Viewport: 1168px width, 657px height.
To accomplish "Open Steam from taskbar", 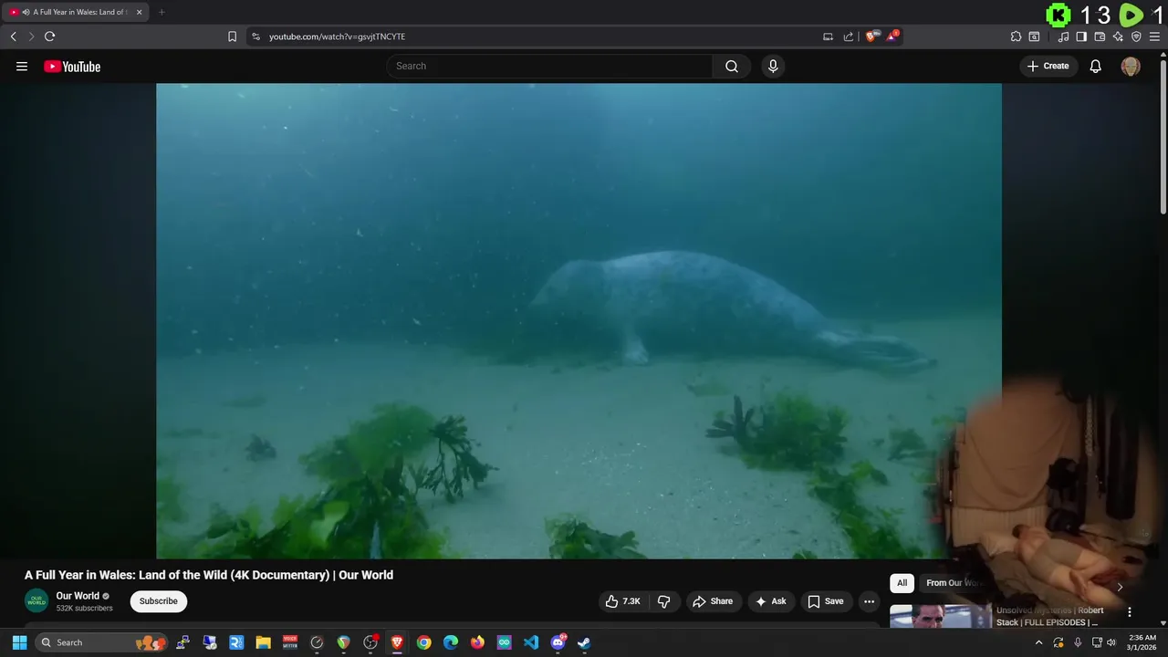I will point(584,642).
